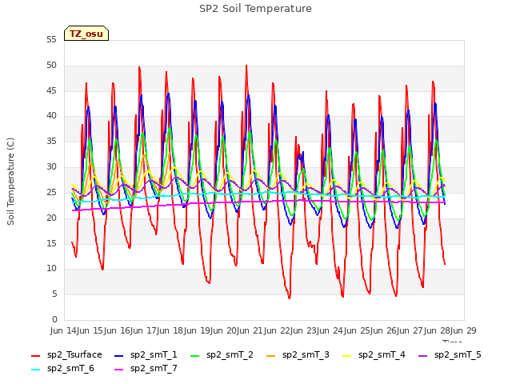Viewport: 512px width, 384px height.
Task: Click the 10 y-axis tick label
Action: click(51, 269)
